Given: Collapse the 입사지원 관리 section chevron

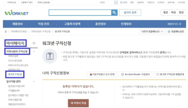Looking at the screenshot, I should click(x=34, y=82).
